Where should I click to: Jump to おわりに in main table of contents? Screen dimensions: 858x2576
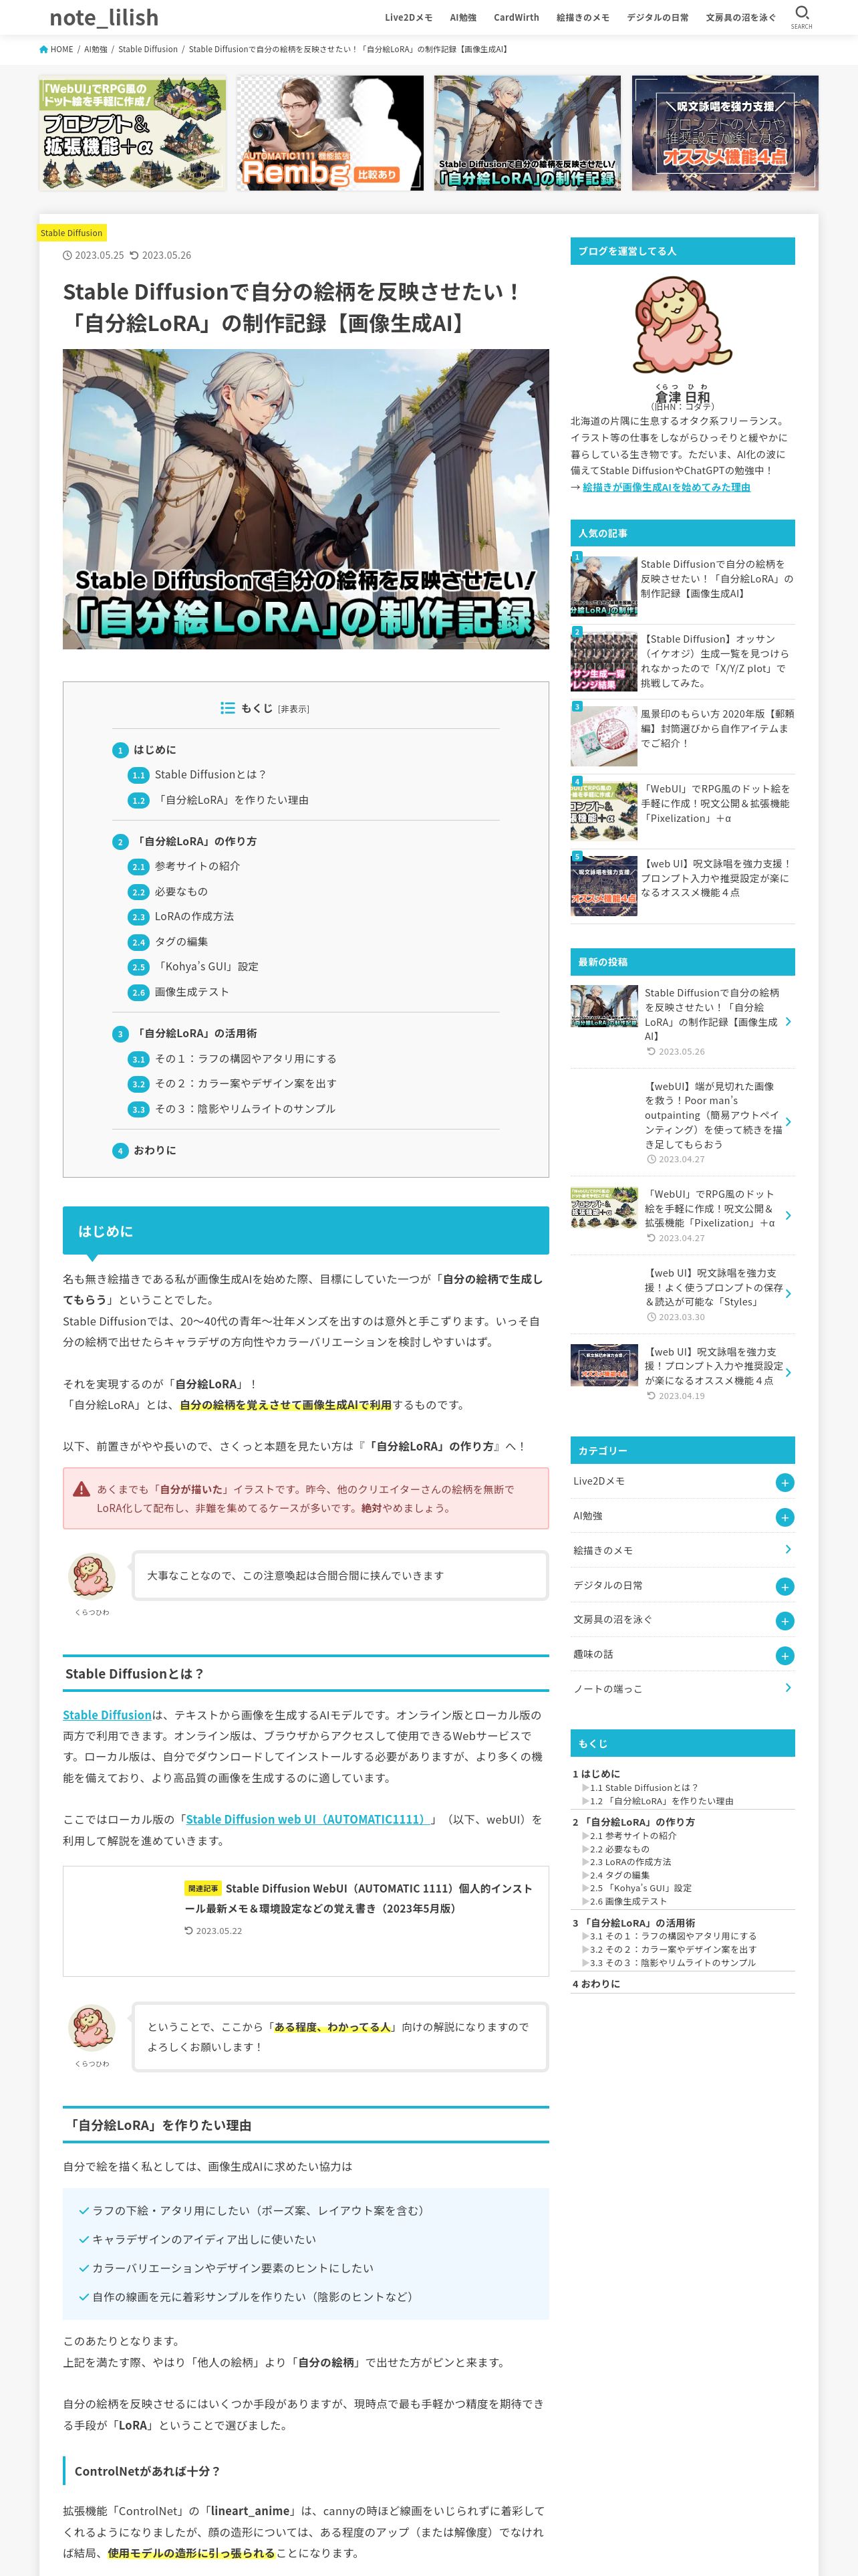pos(155,1151)
